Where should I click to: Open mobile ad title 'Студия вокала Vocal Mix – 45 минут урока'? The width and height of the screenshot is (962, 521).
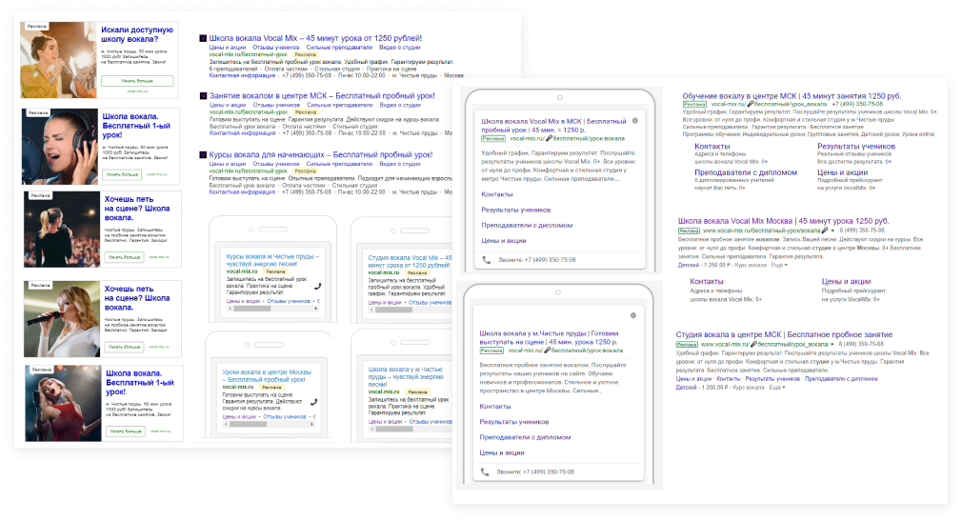pyautogui.click(x=410, y=261)
